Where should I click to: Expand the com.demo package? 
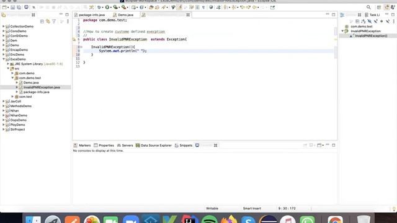[x=12, y=73]
